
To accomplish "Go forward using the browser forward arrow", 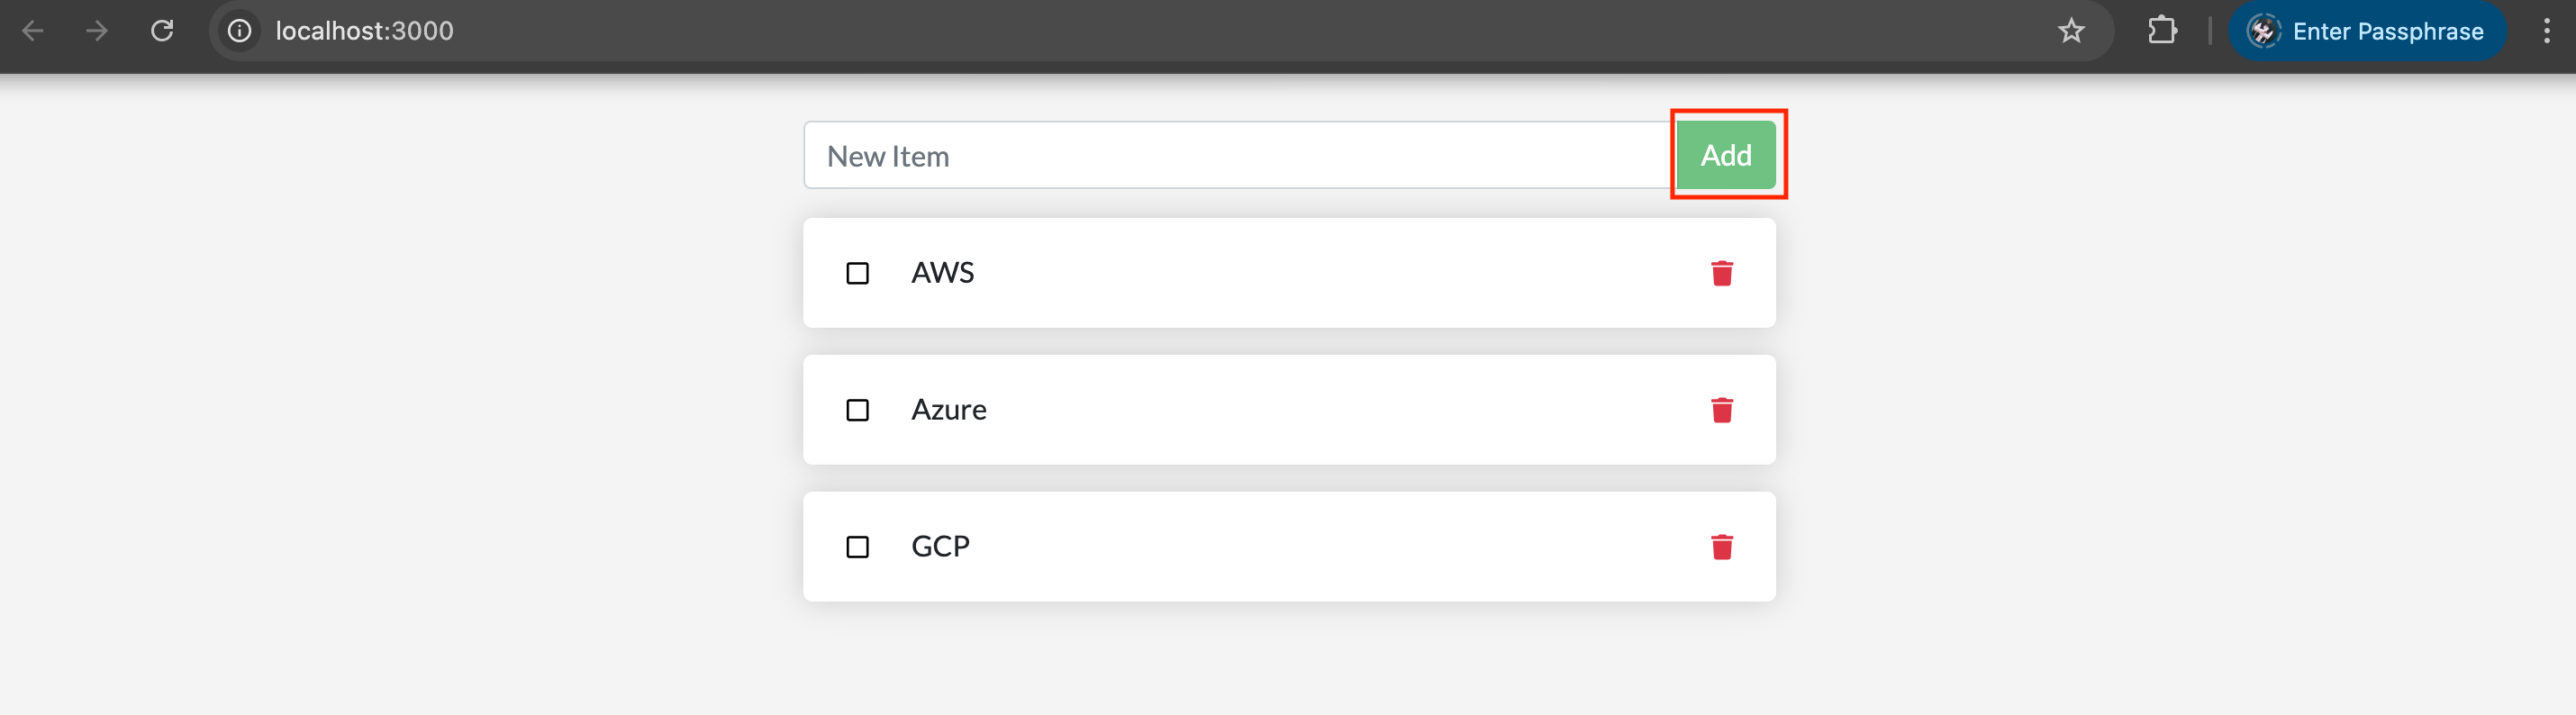I will tap(97, 31).
